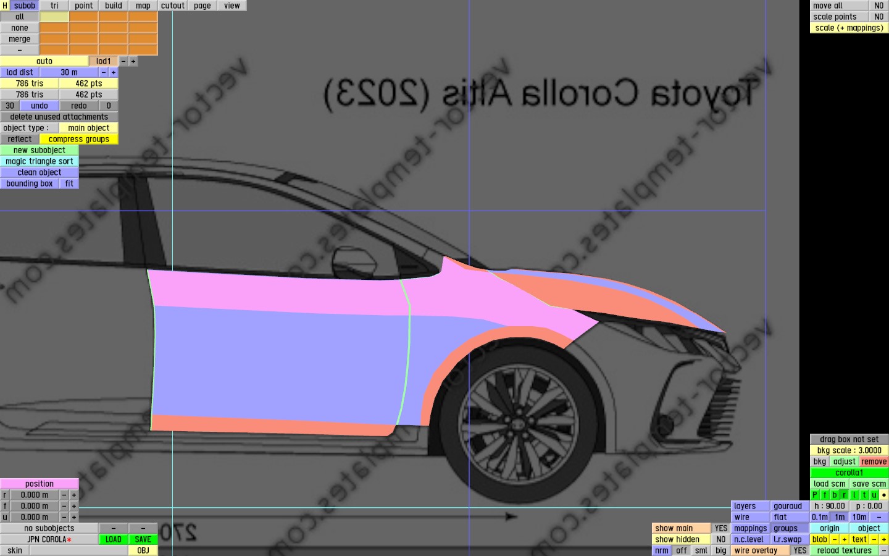Click the minus button beside reload textures
Image resolution: width=889 pixels, height=556 pixels.
point(884,550)
